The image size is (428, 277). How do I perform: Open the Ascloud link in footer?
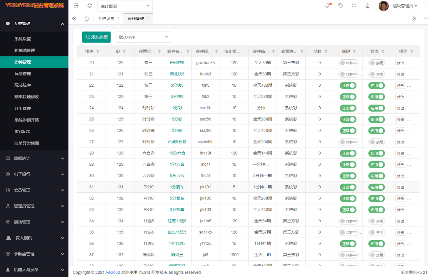tap(113, 272)
